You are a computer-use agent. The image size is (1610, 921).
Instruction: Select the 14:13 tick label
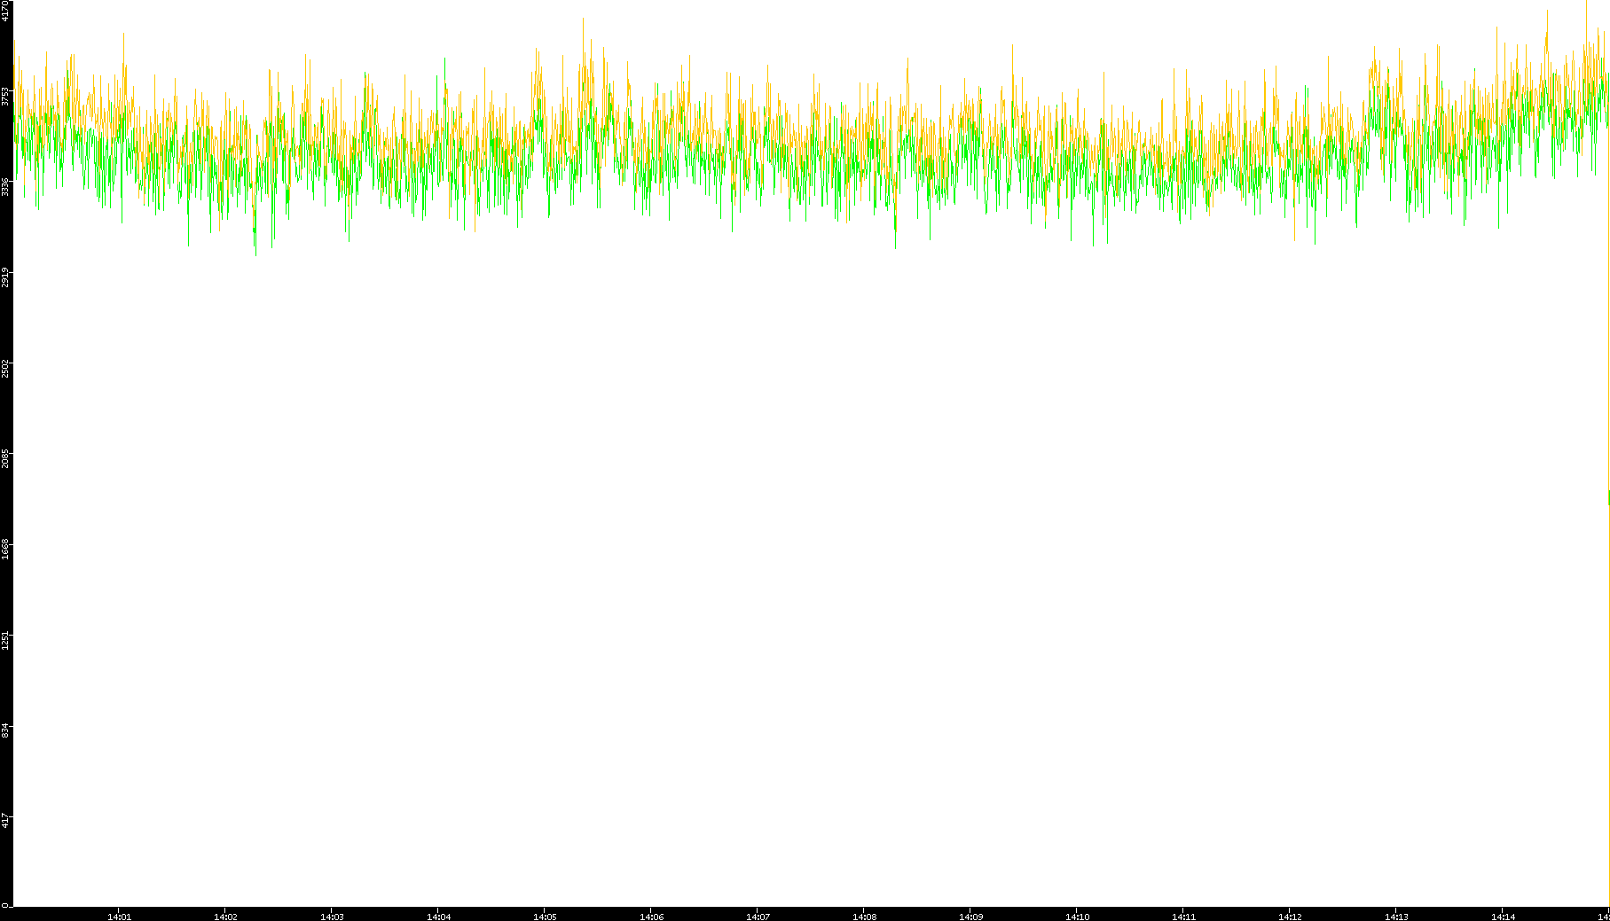(x=1396, y=917)
